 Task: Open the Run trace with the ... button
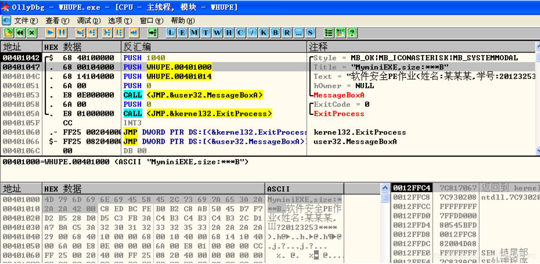click(x=298, y=33)
